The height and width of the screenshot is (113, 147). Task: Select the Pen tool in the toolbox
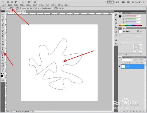[x=3, y=53]
